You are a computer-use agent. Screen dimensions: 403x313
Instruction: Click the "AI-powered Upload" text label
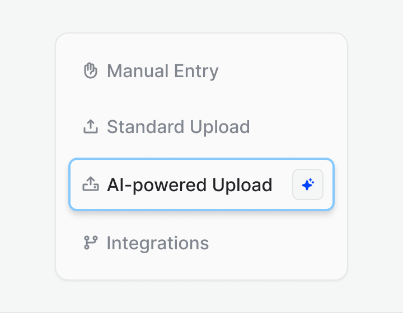click(x=190, y=185)
